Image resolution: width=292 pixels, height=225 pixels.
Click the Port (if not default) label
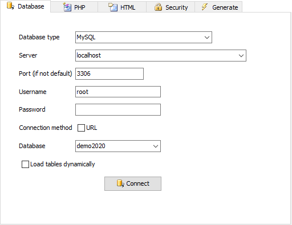46,73
